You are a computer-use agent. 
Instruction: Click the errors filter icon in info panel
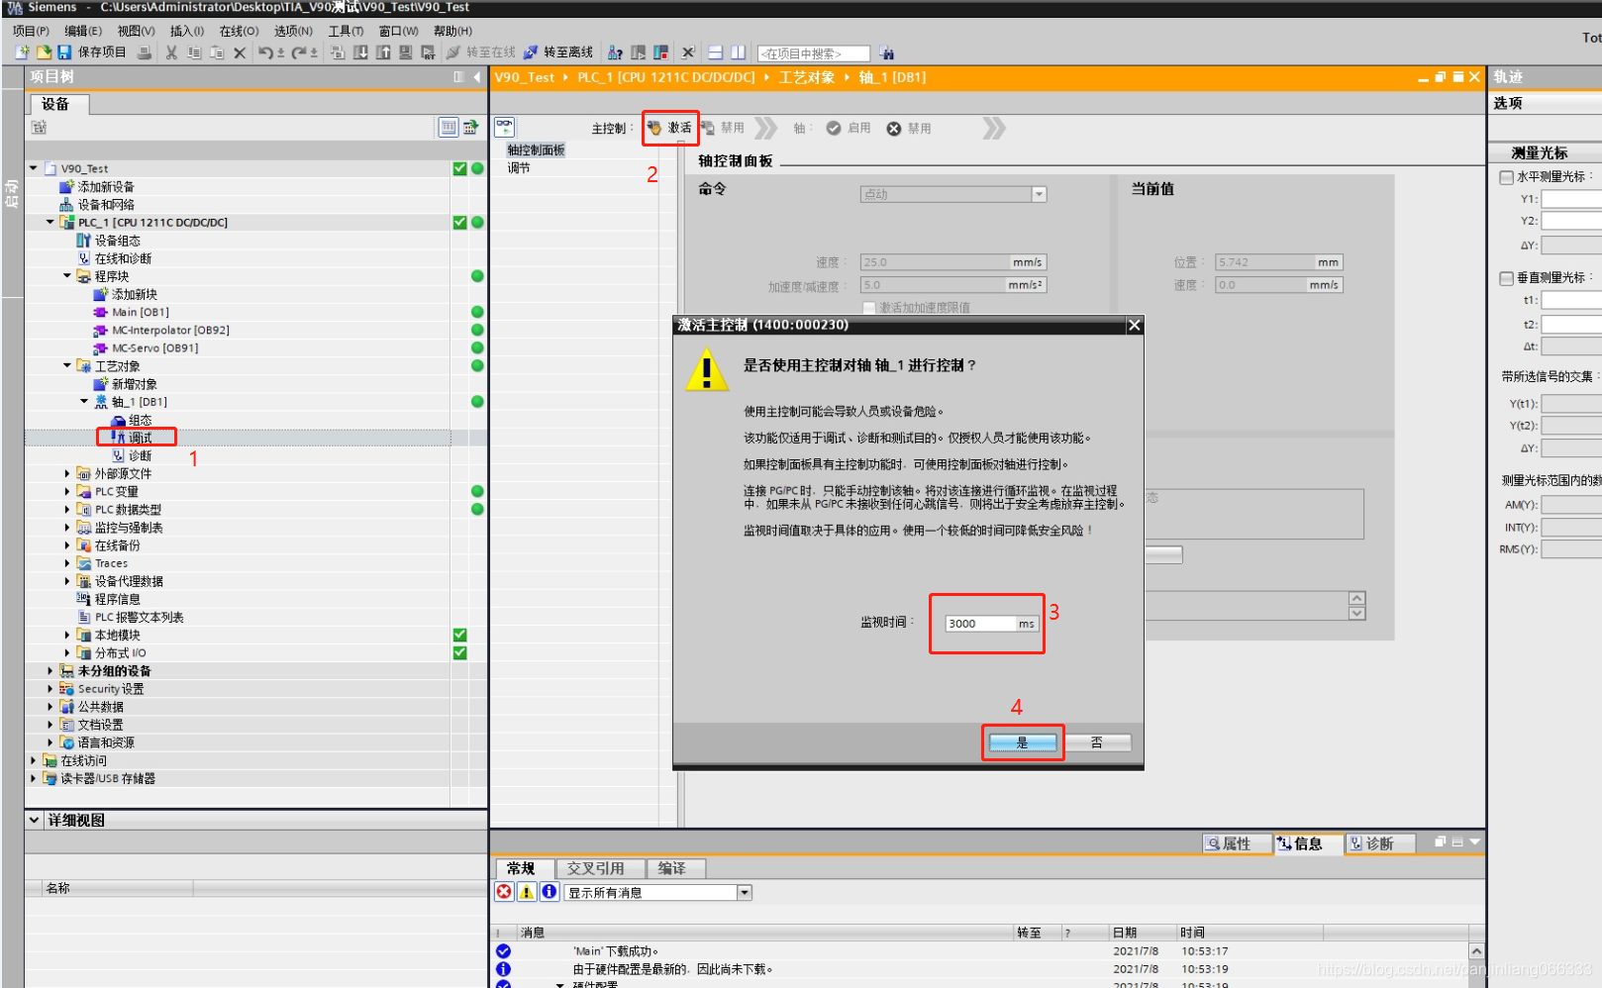coord(504,892)
